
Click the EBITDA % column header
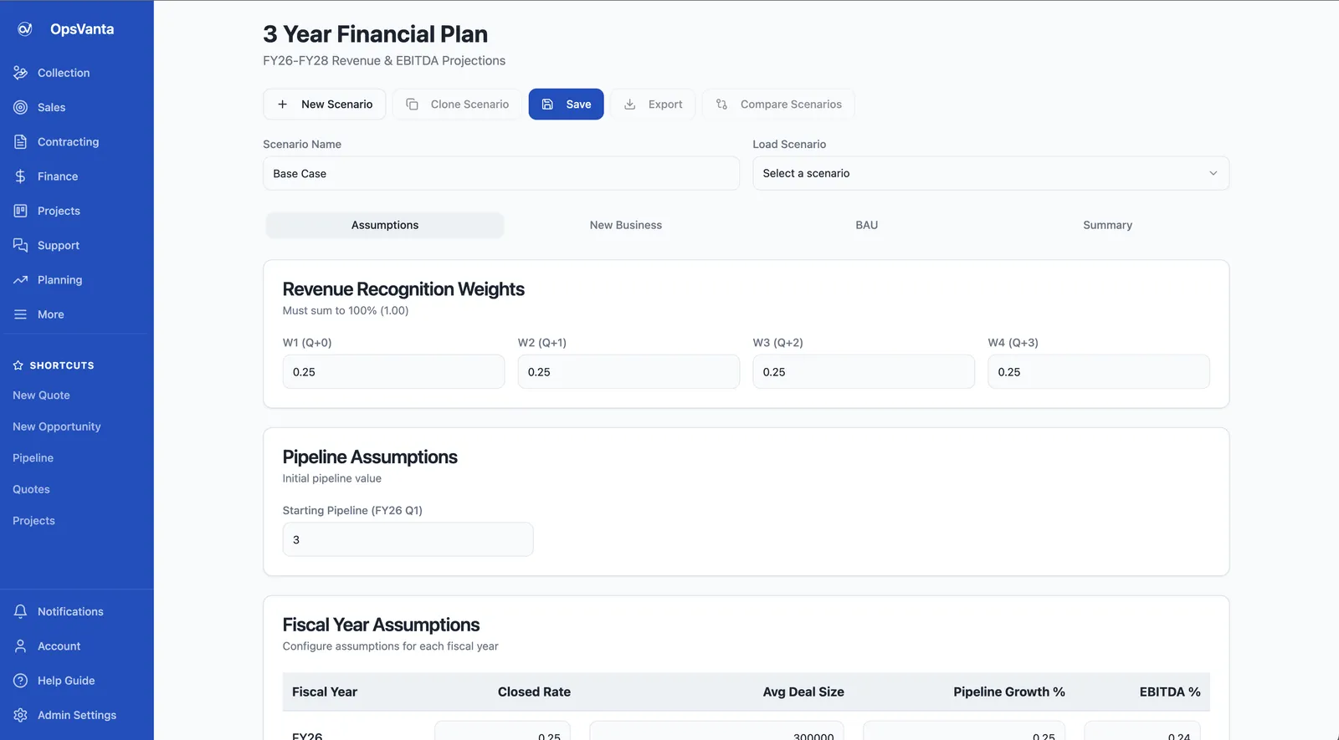[1170, 692]
